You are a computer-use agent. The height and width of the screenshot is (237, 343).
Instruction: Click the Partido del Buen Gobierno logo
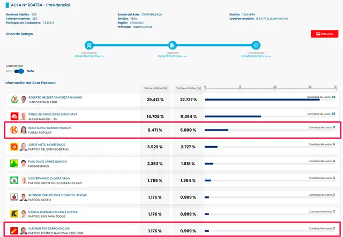click(15, 147)
